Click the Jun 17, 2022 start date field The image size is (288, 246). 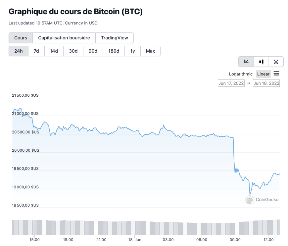[x=231, y=83]
